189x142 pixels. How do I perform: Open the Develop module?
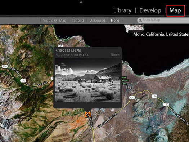(150, 10)
